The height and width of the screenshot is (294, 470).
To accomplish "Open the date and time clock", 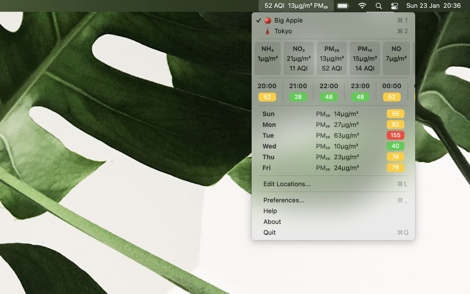I will point(433,6).
